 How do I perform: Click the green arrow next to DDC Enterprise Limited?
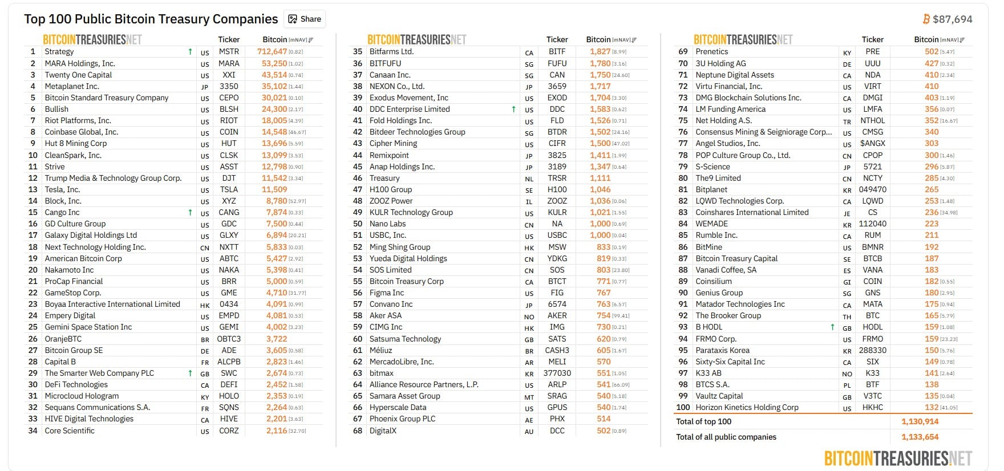coord(513,109)
